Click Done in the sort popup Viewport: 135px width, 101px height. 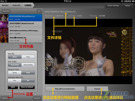point(13,87)
